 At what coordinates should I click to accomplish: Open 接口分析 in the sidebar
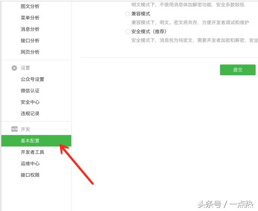(x=30, y=41)
